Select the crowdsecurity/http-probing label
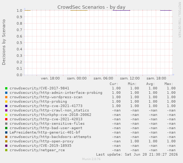 point(38,102)
